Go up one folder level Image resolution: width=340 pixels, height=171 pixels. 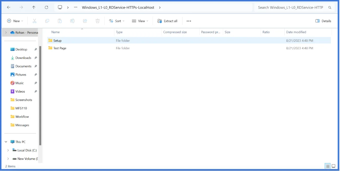point(34,7)
